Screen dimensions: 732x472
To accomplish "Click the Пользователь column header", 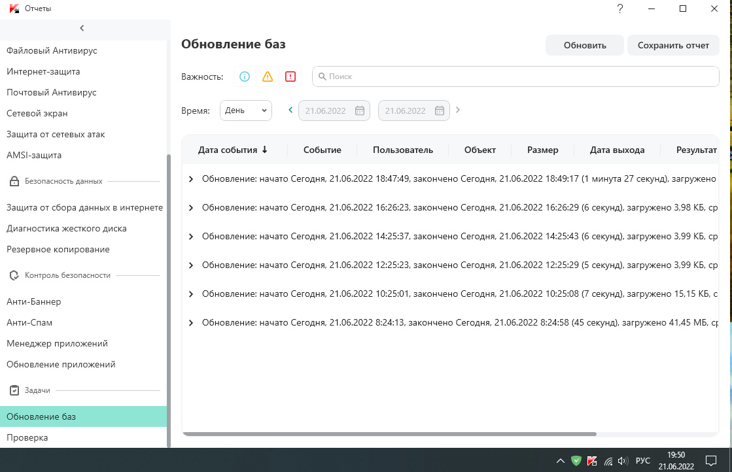I will (403, 150).
